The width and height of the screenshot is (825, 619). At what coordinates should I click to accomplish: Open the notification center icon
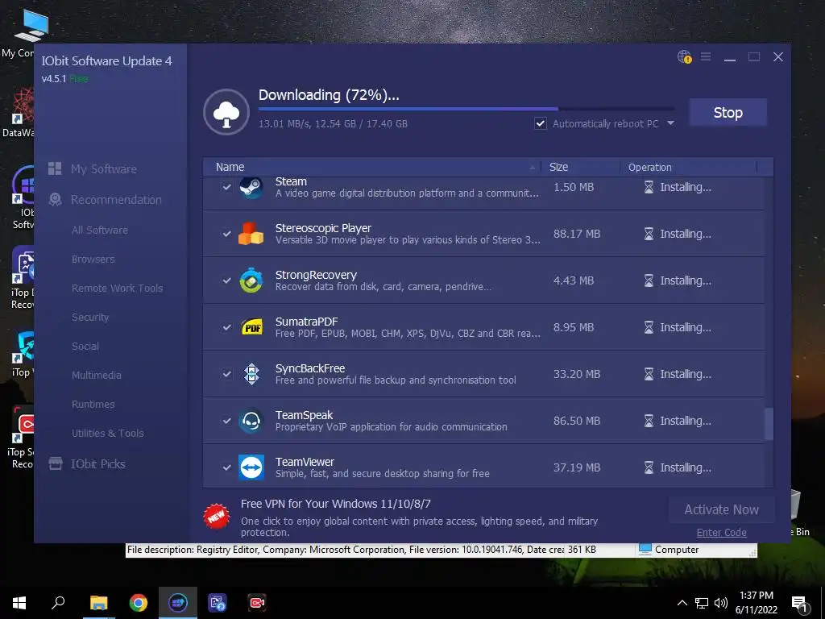coord(800,604)
